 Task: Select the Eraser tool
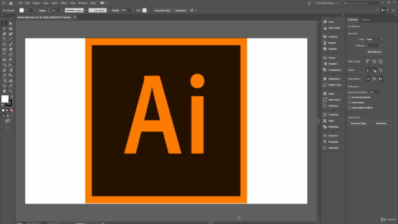(11, 50)
